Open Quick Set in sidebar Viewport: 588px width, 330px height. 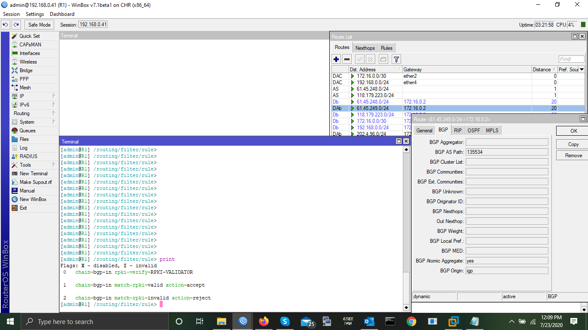point(29,36)
